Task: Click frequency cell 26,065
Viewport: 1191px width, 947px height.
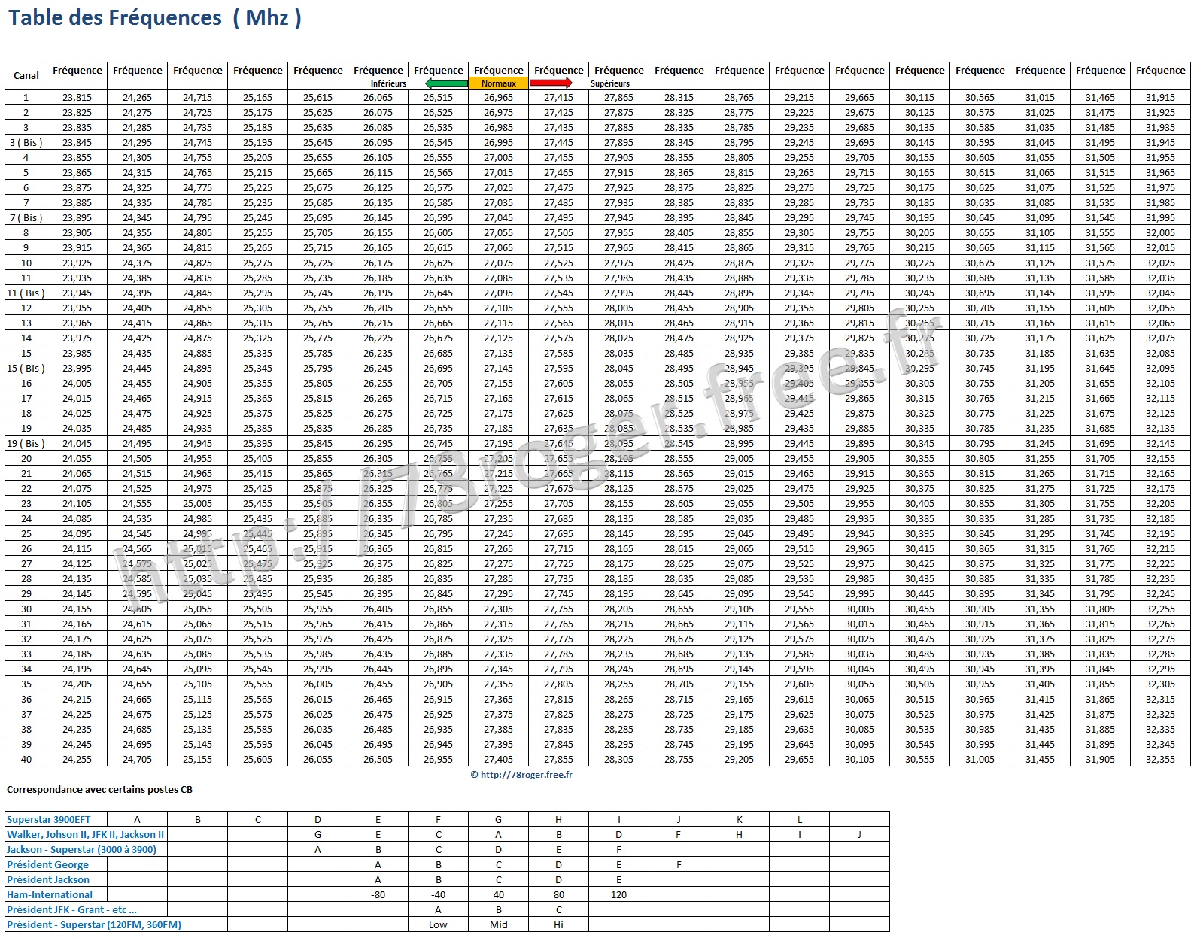Action: (x=378, y=98)
